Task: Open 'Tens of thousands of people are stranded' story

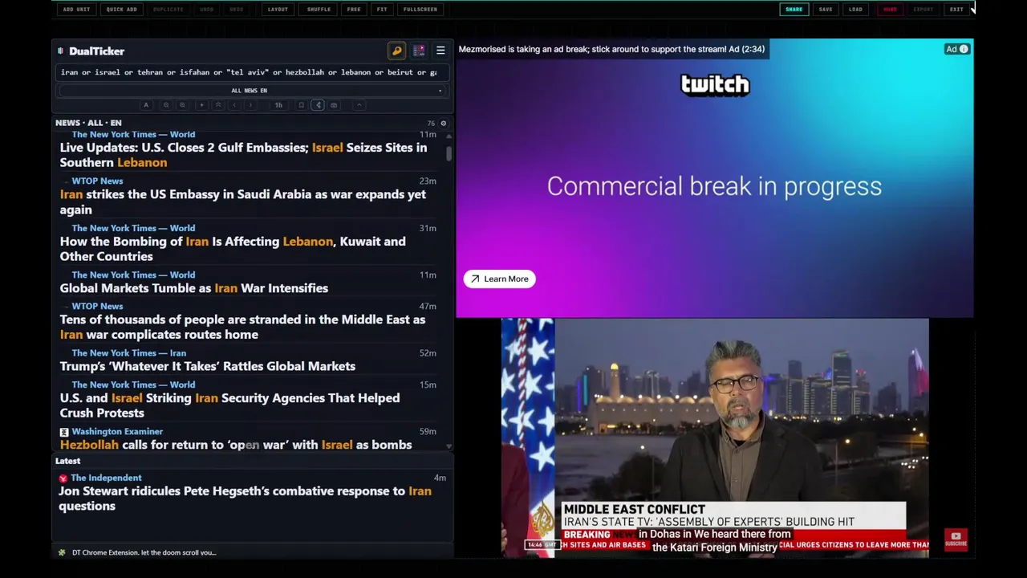Action: coord(242,327)
